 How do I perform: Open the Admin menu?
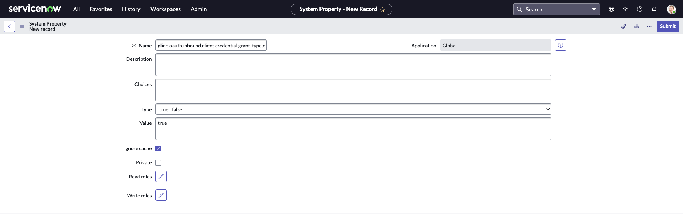[198, 9]
